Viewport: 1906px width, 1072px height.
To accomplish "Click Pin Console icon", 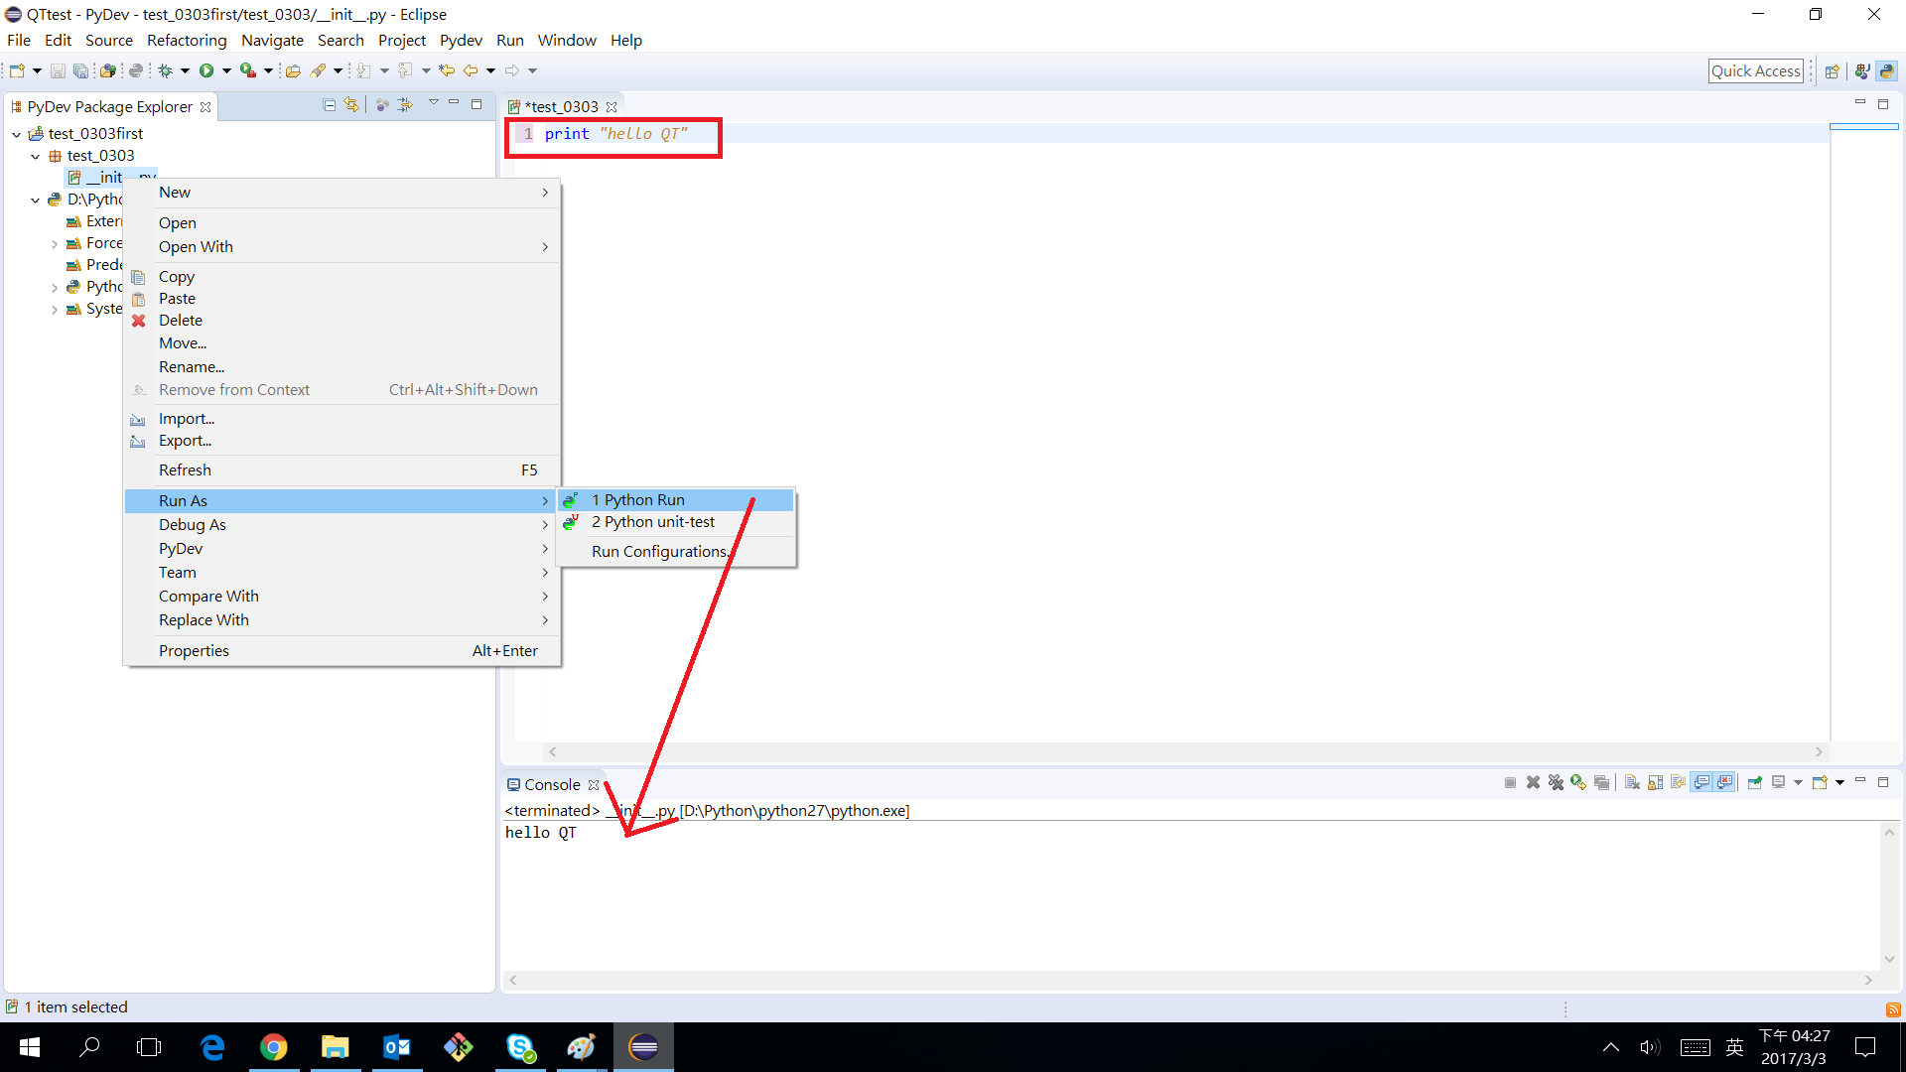I will pos(1755,783).
